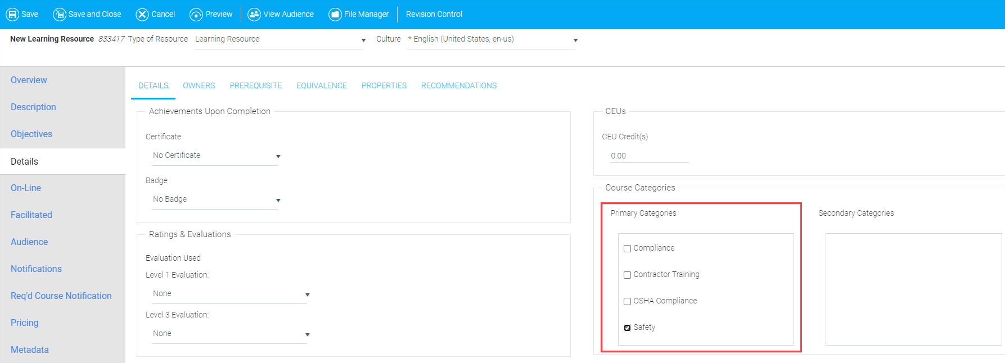Go to On-Line in sidebar

tap(26, 188)
